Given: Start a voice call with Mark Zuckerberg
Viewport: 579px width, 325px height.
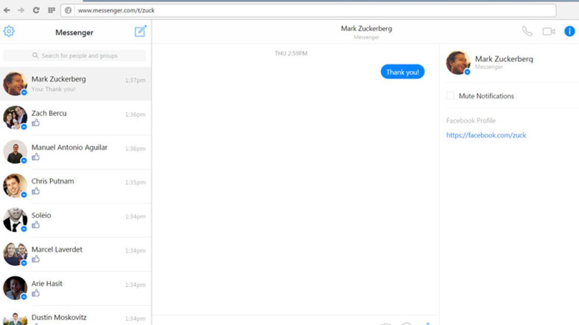Looking at the screenshot, I should pyautogui.click(x=527, y=31).
